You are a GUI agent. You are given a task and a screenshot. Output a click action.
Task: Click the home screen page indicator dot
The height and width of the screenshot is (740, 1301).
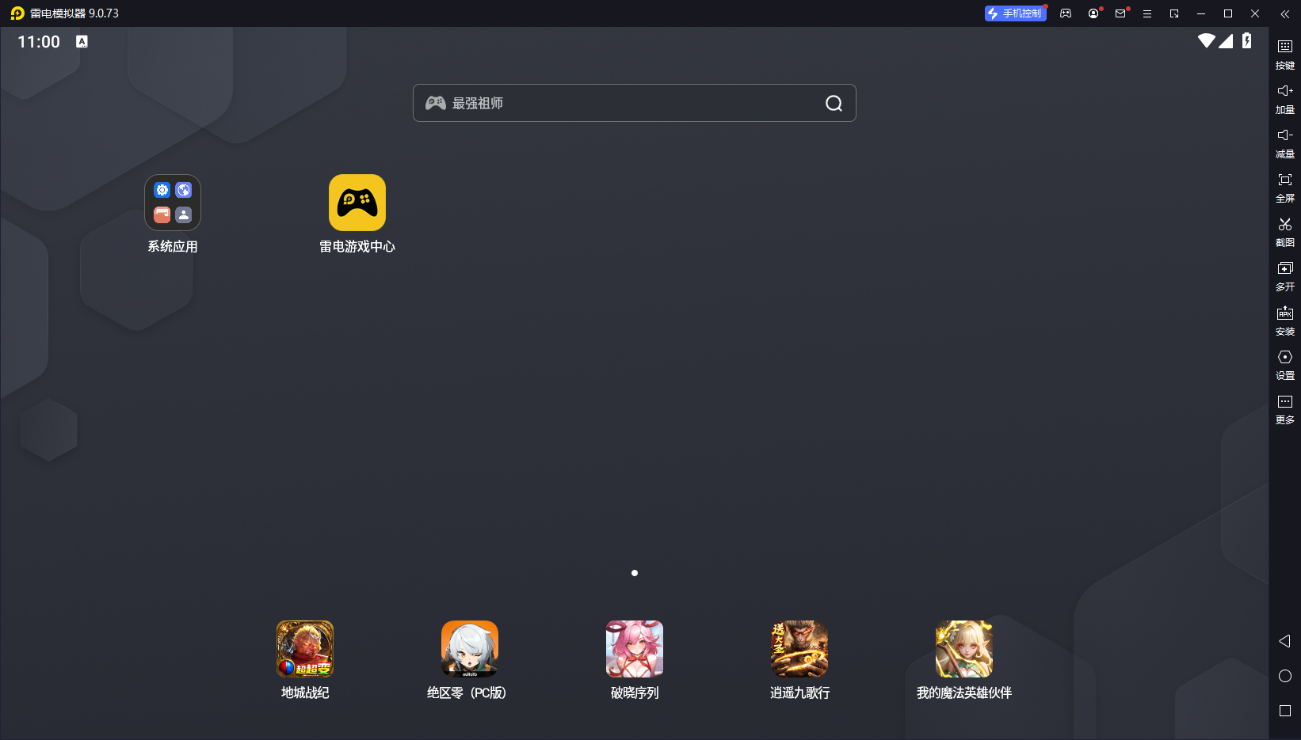coord(635,573)
